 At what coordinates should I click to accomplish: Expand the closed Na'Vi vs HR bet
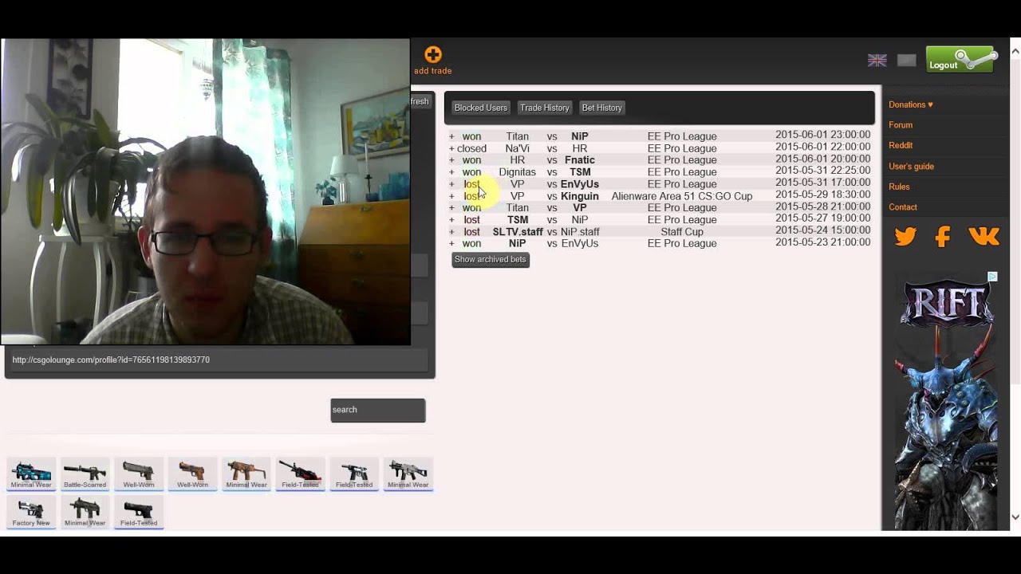tap(451, 148)
